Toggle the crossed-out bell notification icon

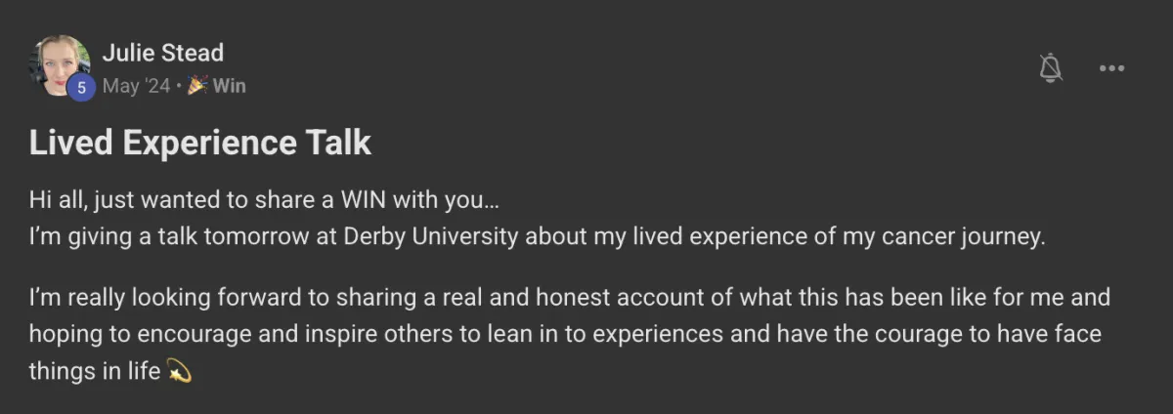pos(1051,68)
